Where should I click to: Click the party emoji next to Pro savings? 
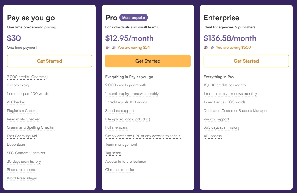point(108,47)
